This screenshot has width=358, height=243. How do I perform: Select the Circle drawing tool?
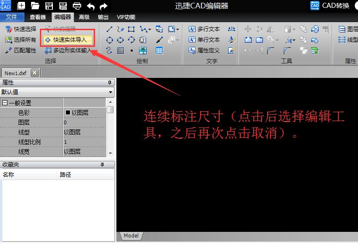coord(109,40)
